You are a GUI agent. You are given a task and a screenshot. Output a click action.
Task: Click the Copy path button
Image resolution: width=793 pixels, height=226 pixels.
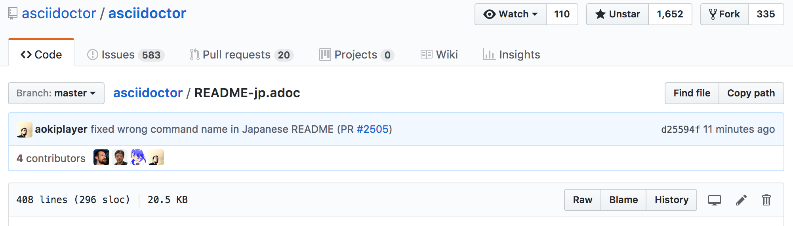[x=751, y=93]
